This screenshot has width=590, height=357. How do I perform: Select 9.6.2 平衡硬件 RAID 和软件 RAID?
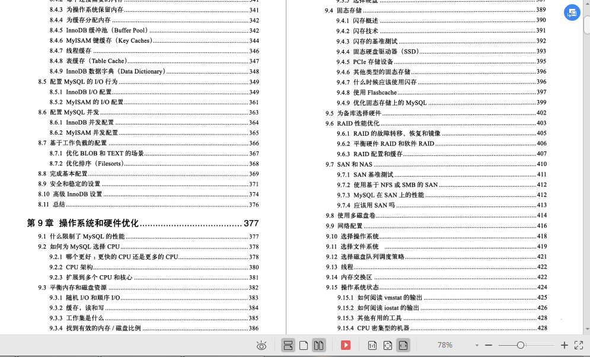coord(441,144)
